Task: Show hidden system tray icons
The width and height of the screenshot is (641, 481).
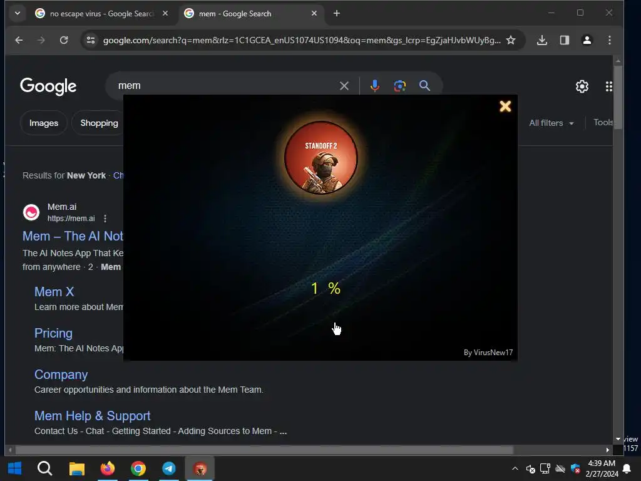Action: point(515,468)
